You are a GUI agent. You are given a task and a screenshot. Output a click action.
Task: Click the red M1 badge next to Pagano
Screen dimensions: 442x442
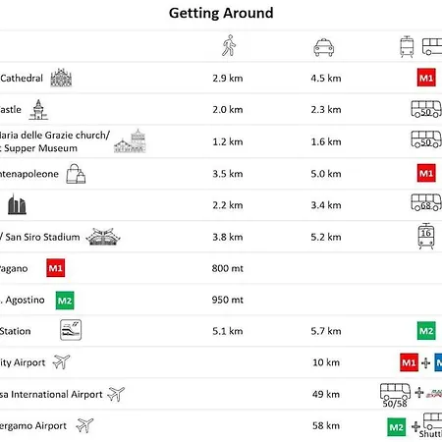[56, 268]
